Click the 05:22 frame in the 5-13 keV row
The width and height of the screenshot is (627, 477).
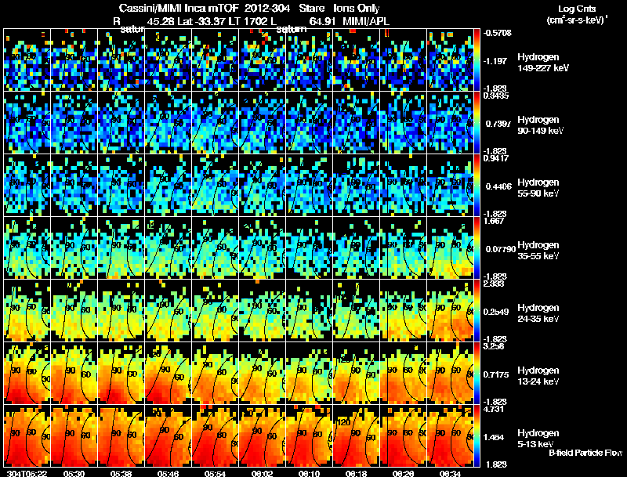click(x=27, y=435)
